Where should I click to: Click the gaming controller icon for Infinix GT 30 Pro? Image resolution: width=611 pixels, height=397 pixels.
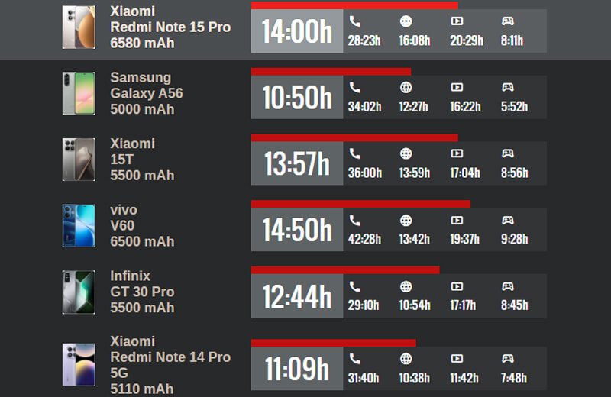pos(508,286)
